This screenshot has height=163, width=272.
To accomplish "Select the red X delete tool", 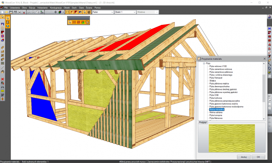I will (3, 79).
